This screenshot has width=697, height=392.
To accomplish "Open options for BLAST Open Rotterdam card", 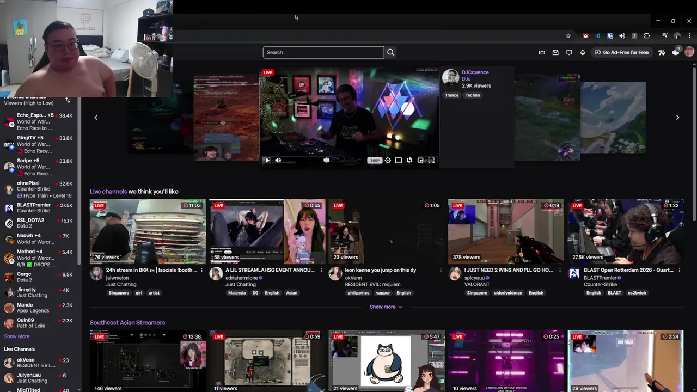I will coord(680,270).
